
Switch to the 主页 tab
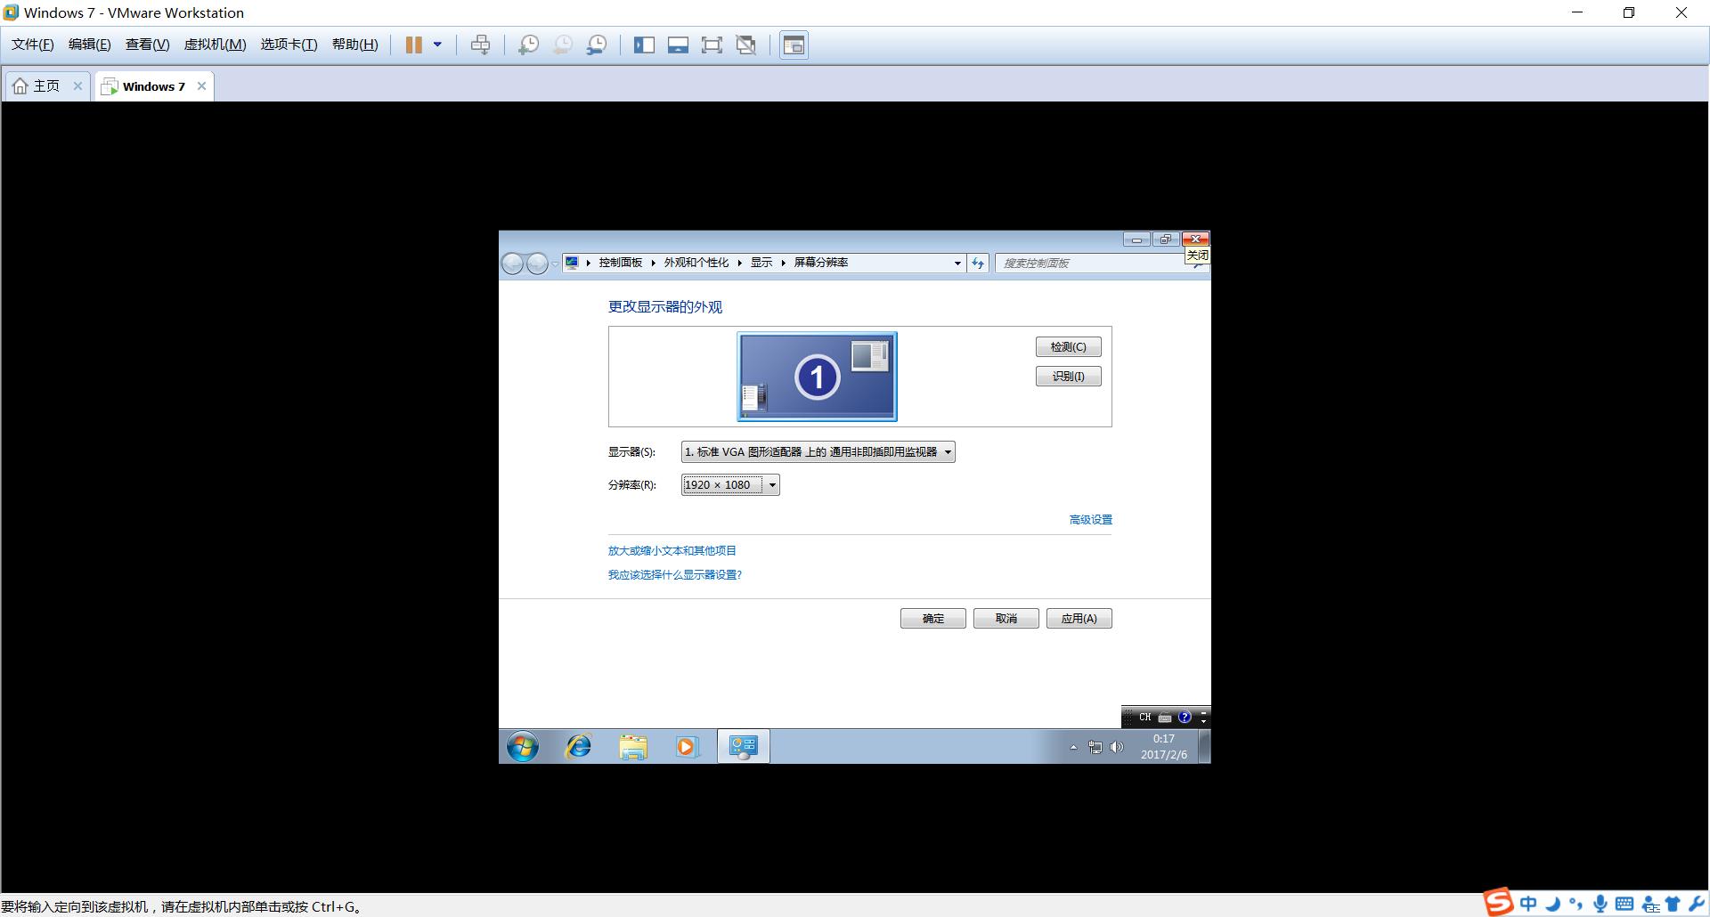tap(37, 86)
